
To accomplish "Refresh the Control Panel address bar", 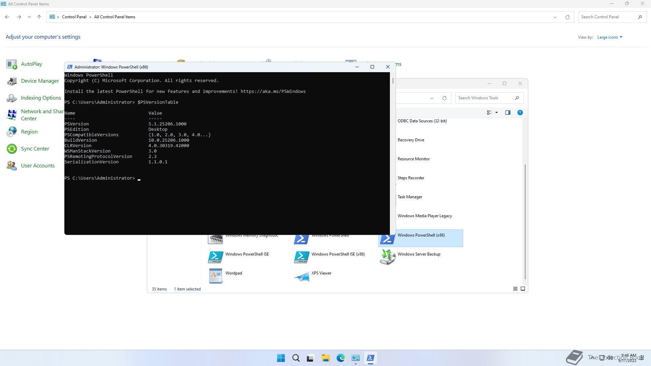I will point(567,17).
